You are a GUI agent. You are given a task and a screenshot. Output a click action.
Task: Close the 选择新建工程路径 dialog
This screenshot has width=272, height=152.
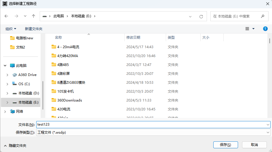click(267, 4)
